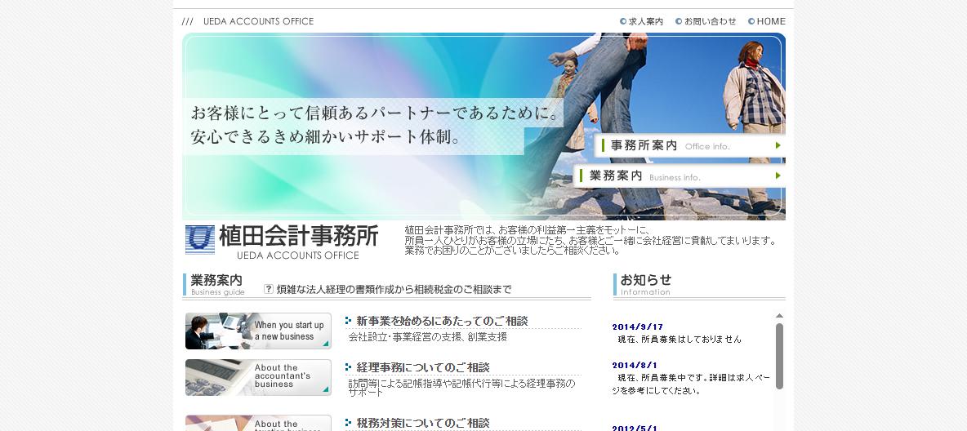
Task: Select the 2014/8/1 news date
Action: pyautogui.click(x=635, y=365)
